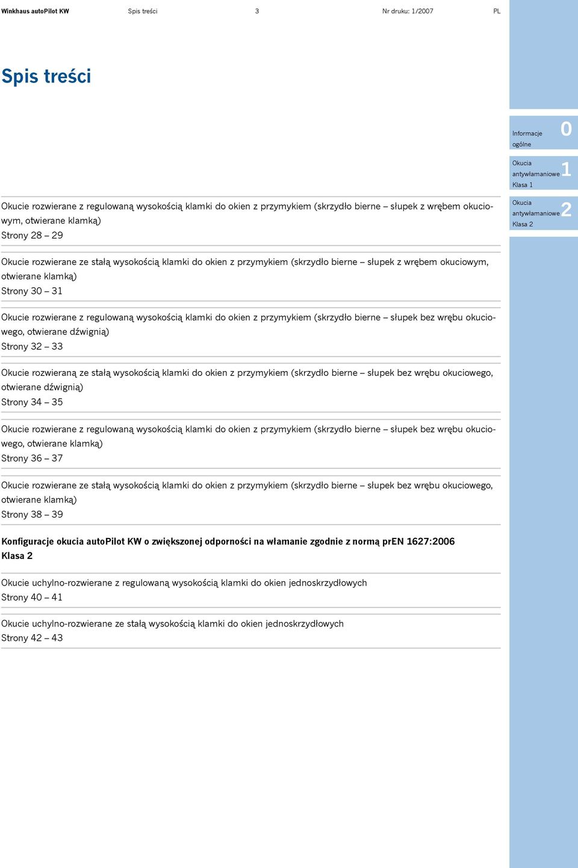Select the Strony 36 – 37 entry
The image size is (578, 868).
click(32, 458)
